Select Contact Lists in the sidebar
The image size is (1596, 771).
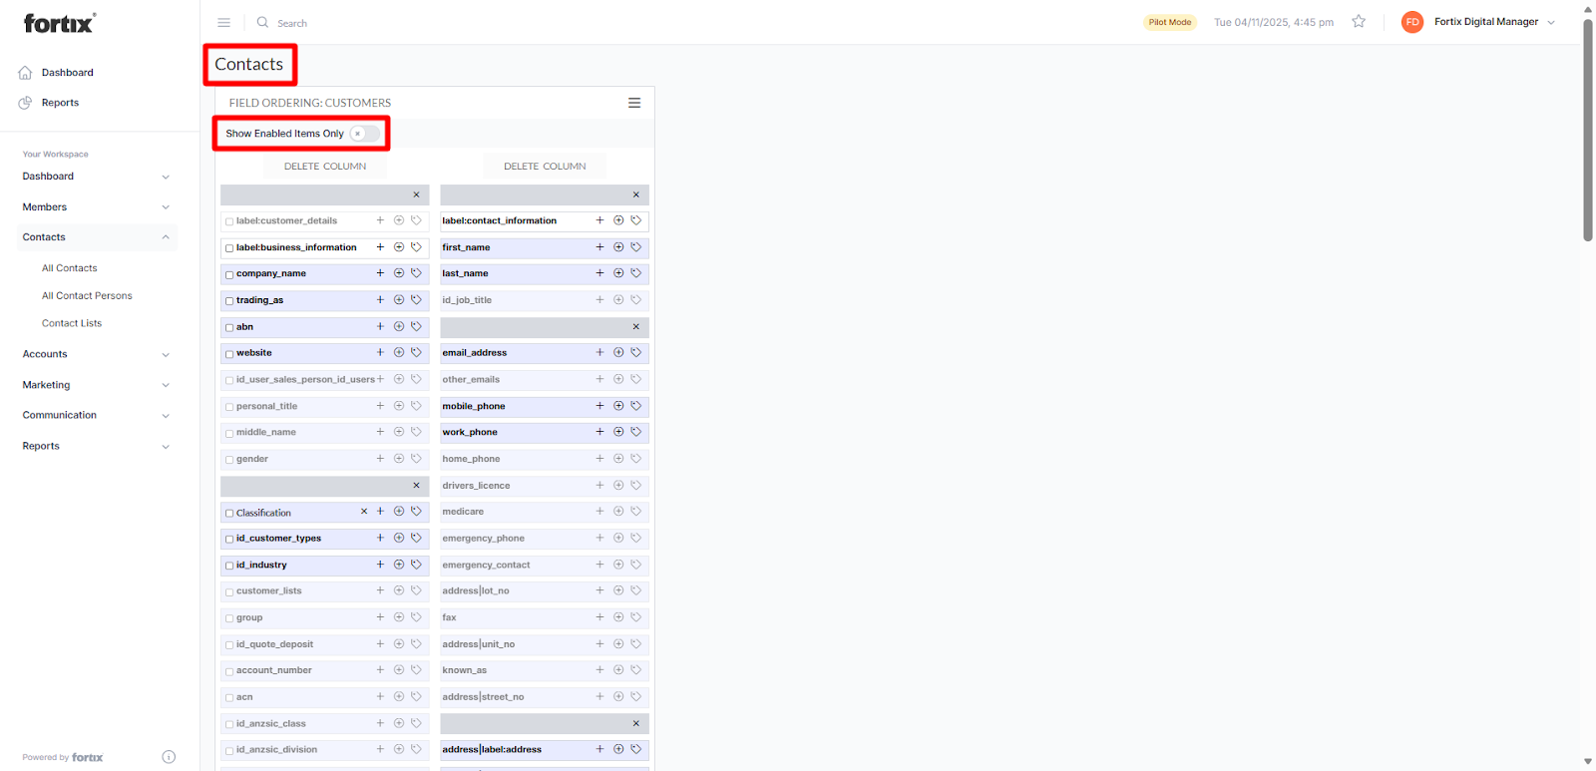(72, 323)
